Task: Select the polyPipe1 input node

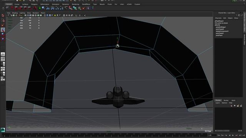Action: (x=219, y=35)
